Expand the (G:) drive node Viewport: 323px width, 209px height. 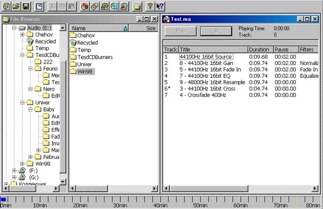[14, 178]
